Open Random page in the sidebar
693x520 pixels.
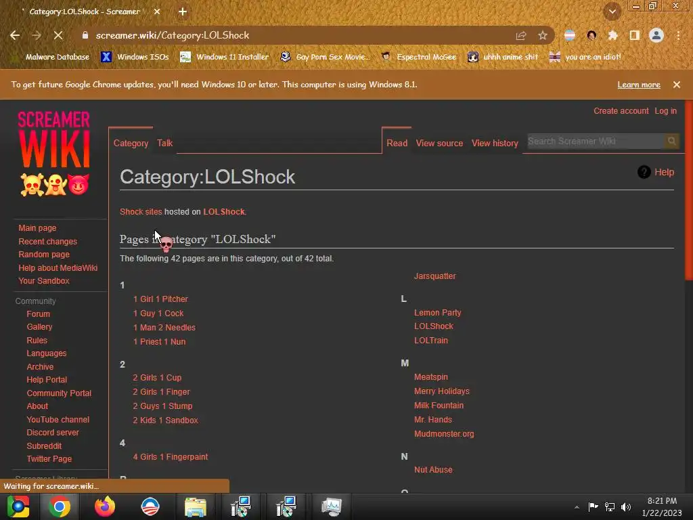point(44,255)
